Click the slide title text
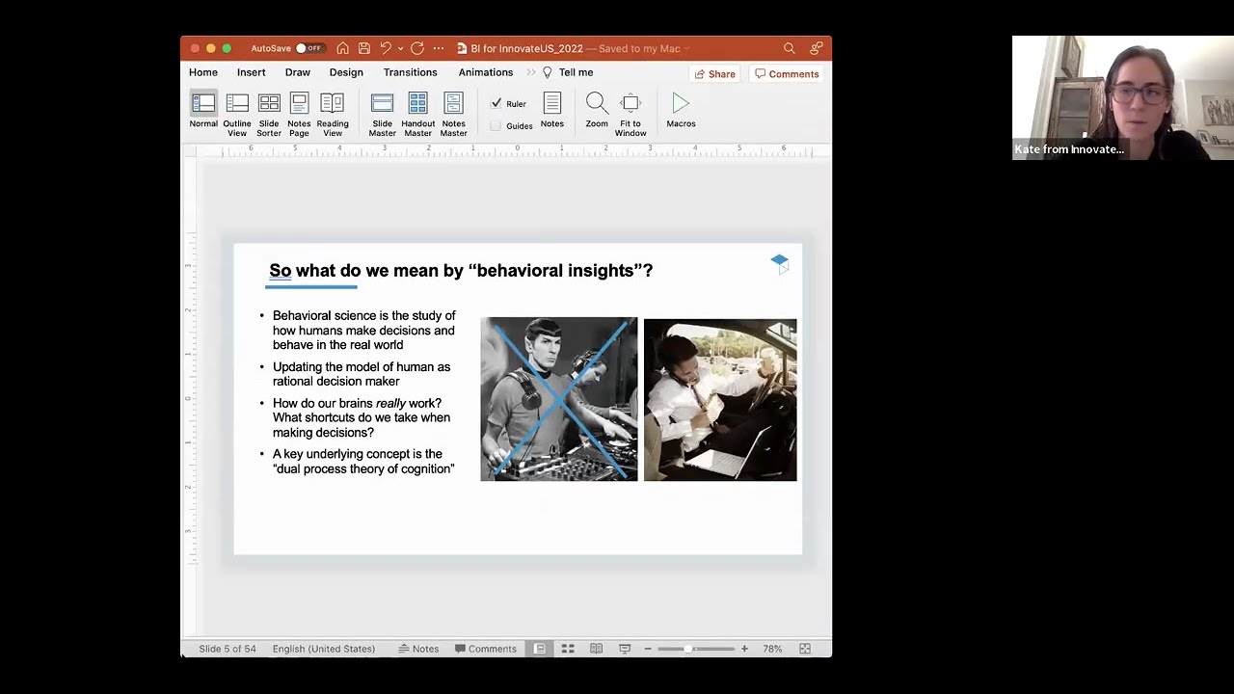1234x694 pixels. [x=461, y=271]
